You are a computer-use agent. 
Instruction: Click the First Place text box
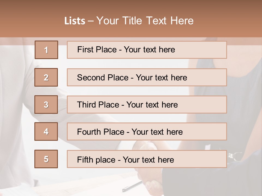click(147, 50)
